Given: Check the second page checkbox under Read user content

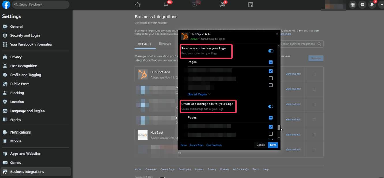Looking at the screenshot, I should [271, 78].
